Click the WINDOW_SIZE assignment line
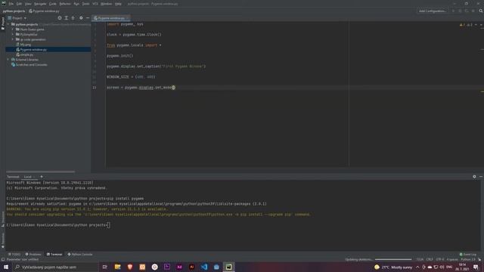 131,77
